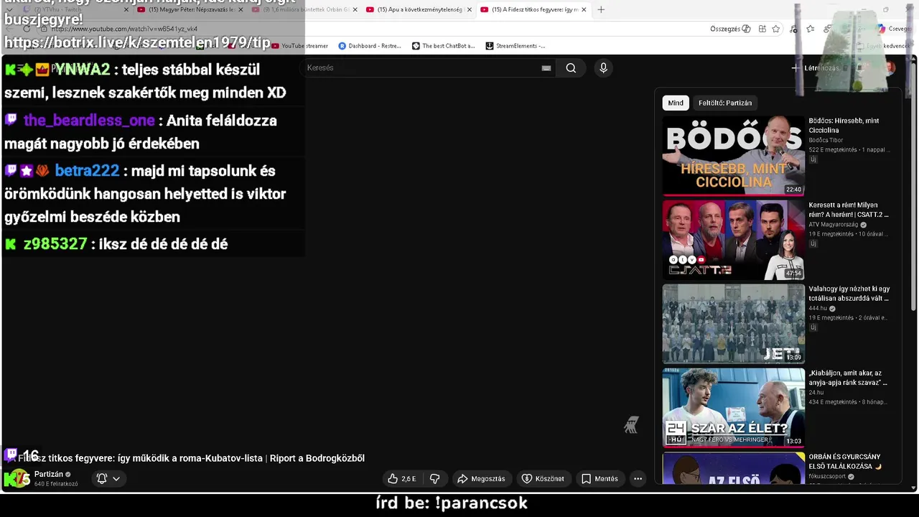Screen dimensions: 919x517
Task: Close the Apu a következménytelenség tab
Action: (x=470, y=9)
